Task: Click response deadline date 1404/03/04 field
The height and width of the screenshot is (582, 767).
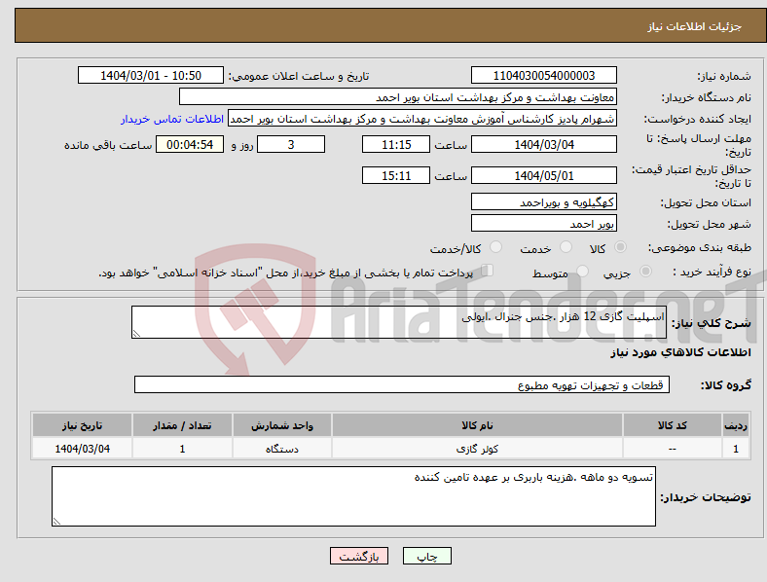Action: 544,144
